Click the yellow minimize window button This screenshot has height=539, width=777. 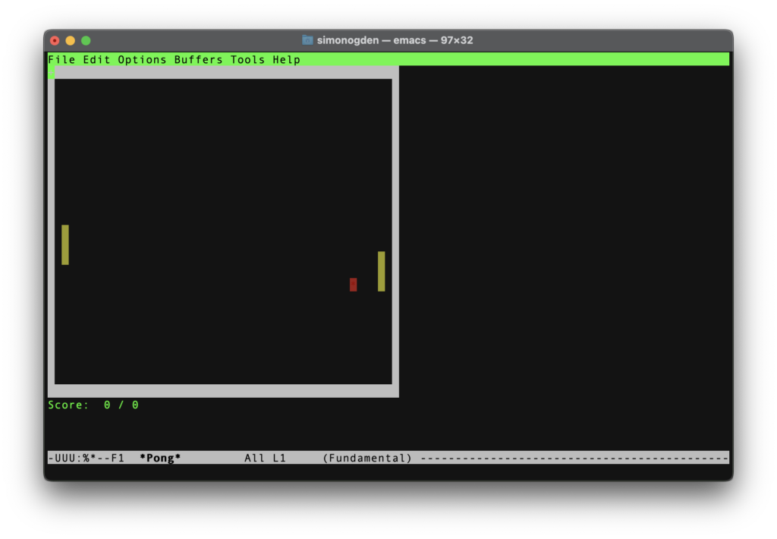coord(71,41)
